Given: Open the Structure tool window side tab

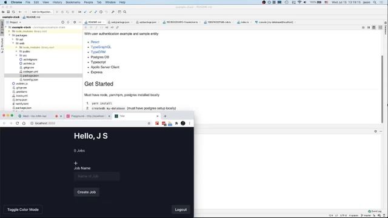Looking at the screenshot, I should pos(2,45).
